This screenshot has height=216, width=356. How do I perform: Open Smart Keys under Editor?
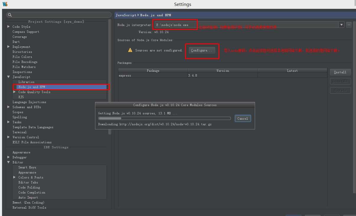pos(27,167)
